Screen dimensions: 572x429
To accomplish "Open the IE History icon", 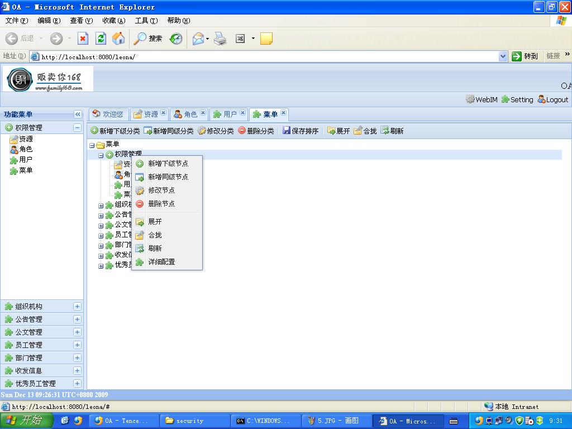I will pyautogui.click(x=176, y=39).
